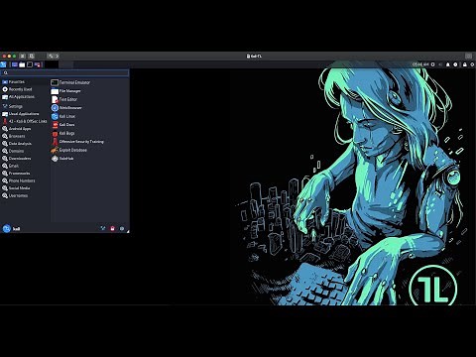The width and height of the screenshot is (476, 357).
Task: Select the Favorites category
Action: pyautogui.click(x=25, y=81)
